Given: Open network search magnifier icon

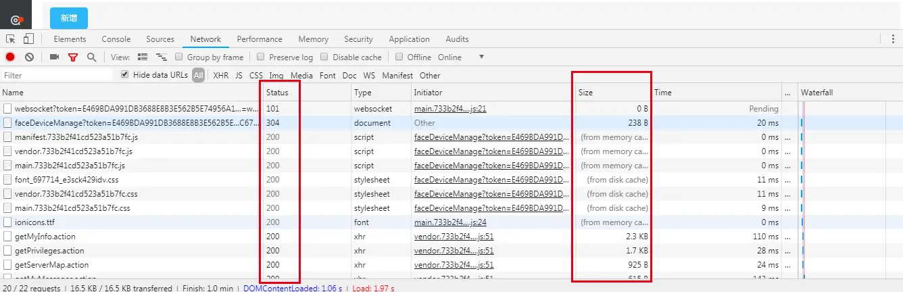Looking at the screenshot, I should click(x=91, y=57).
